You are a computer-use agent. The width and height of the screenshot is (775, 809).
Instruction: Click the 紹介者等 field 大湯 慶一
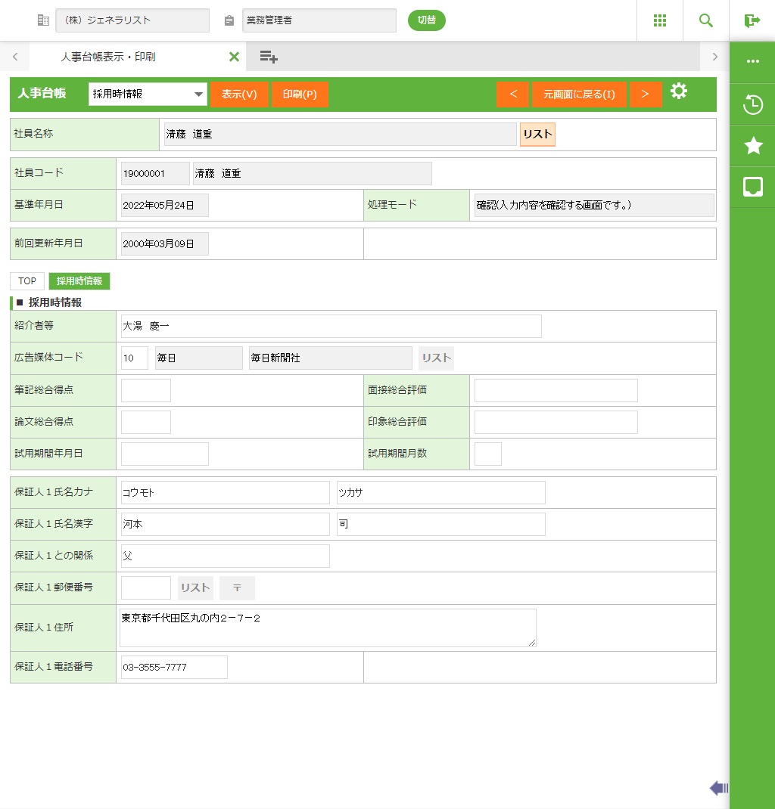click(x=331, y=326)
